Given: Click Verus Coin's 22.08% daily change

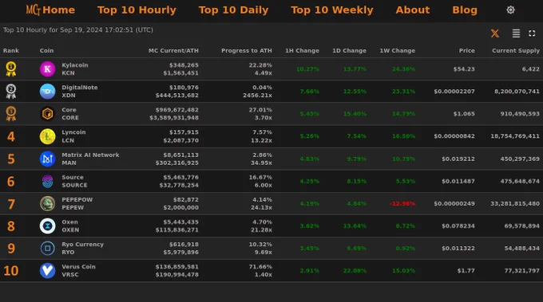Looking at the screenshot, I should [355, 271].
